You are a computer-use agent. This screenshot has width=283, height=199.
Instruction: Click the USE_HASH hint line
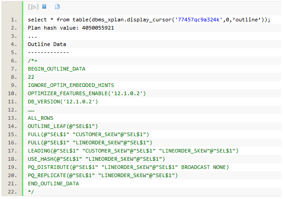pyautogui.click(x=96, y=159)
